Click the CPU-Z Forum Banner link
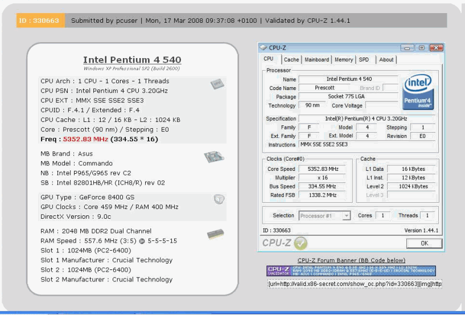This screenshot has height=315, width=465. [x=351, y=260]
